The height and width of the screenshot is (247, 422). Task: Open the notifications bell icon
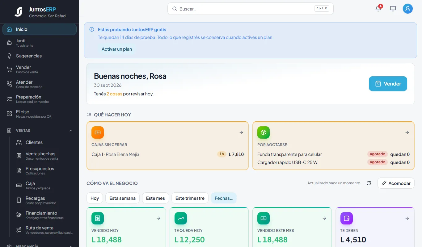pyautogui.click(x=378, y=9)
